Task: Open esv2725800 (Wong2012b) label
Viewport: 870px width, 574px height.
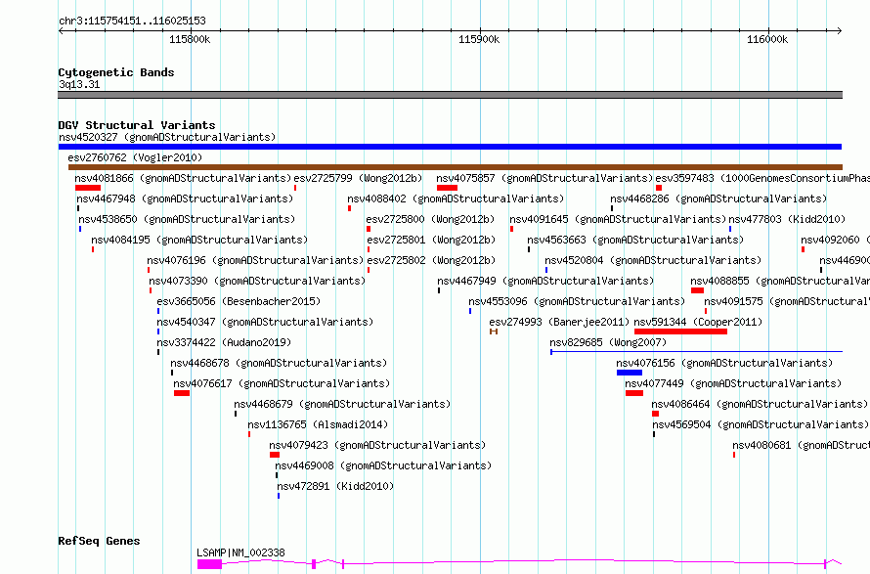Action: click(x=430, y=219)
